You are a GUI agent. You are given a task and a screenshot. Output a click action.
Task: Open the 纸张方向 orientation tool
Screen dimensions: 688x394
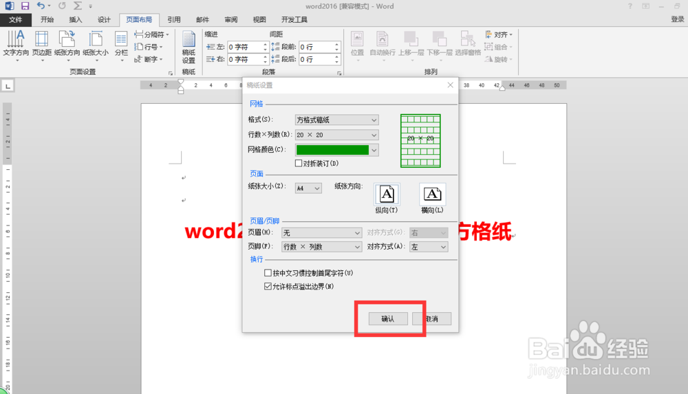click(x=67, y=45)
